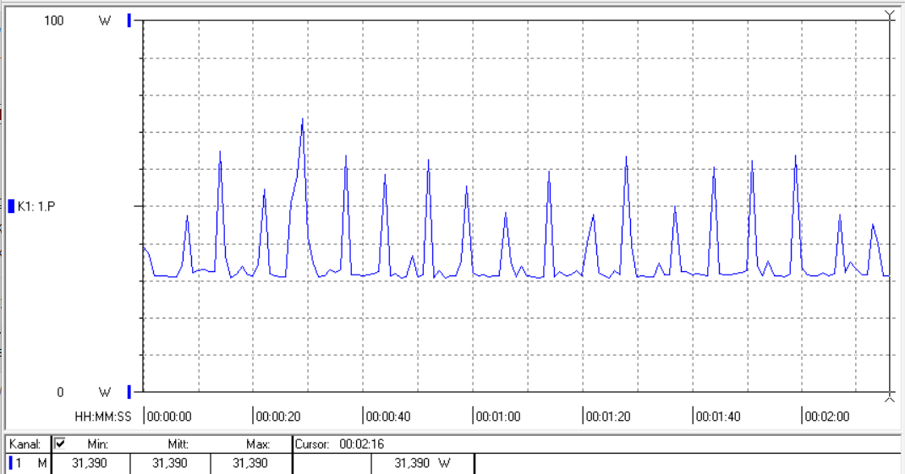Image resolution: width=905 pixels, height=474 pixels.
Task: Select the Max value cell 31,390
Action: point(250,463)
